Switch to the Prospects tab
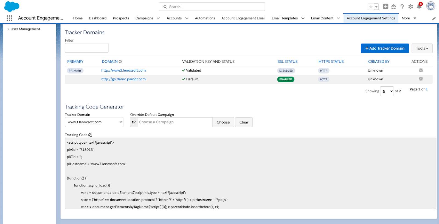 pyautogui.click(x=121, y=18)
